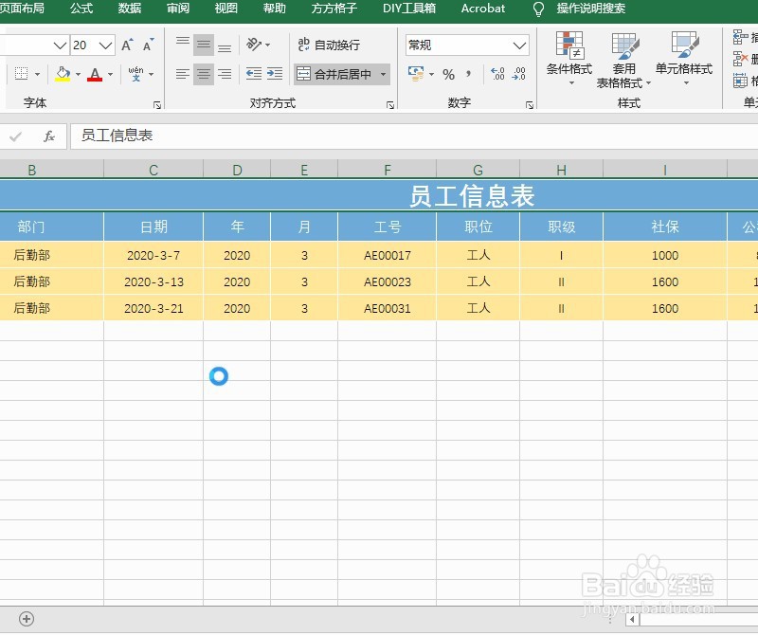
Task: Open the border style dropdown arrow
Action: pos(39,73)
